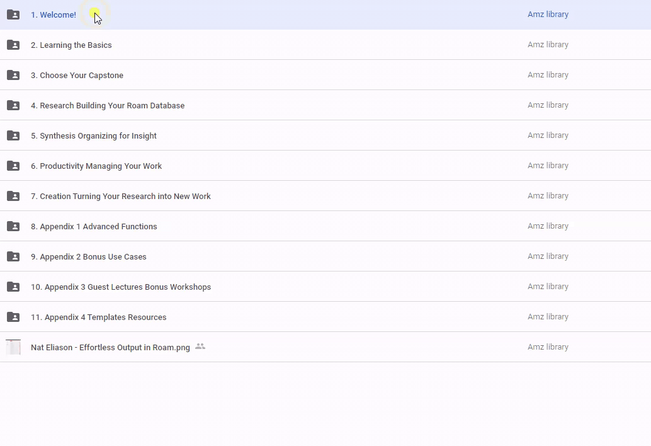Select Nat Eliason - Effortless Output in Roam.png
The image size is (651, 446).
(x=110, y=348)
